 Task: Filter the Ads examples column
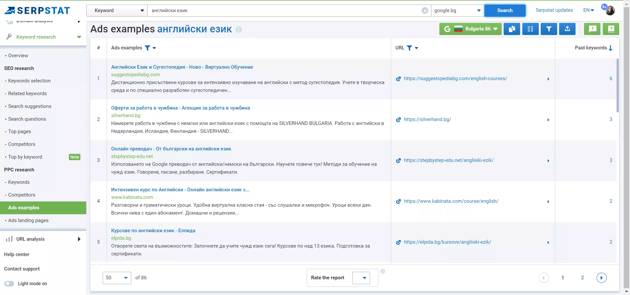[148, 48]
